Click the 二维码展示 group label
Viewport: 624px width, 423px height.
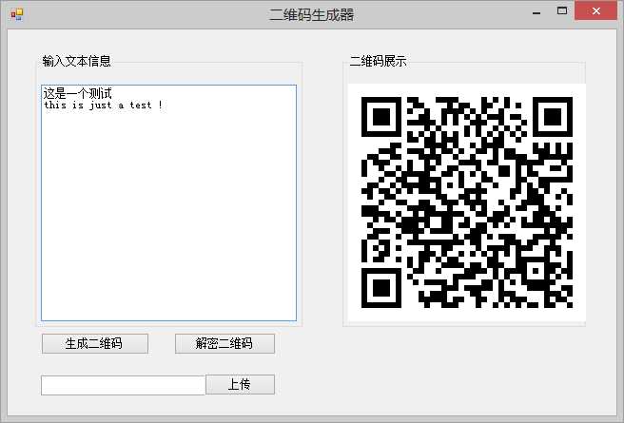378,61
